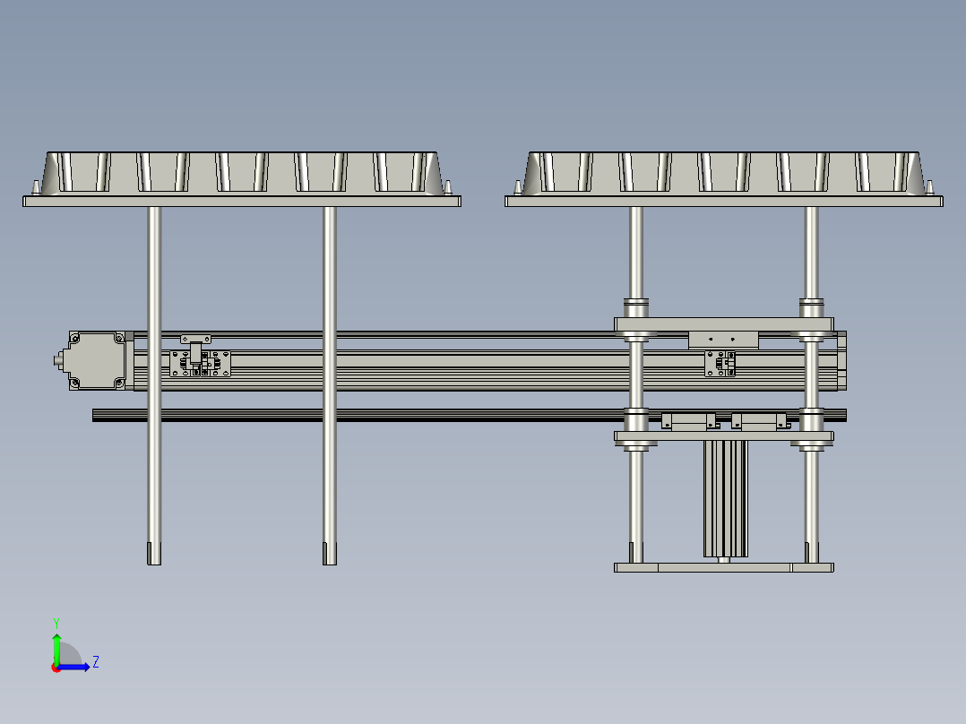The width and height of the screenshot is (966, 724).
Task: Pick the flat plate under the right tray
Action: [x=724, y=202]
